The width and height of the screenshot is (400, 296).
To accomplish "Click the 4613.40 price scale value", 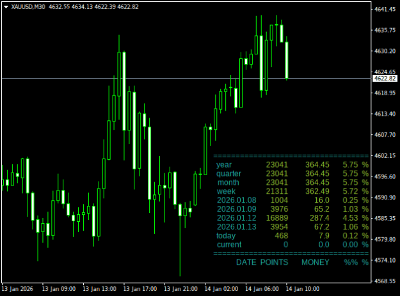I will (x=385, y=114).
